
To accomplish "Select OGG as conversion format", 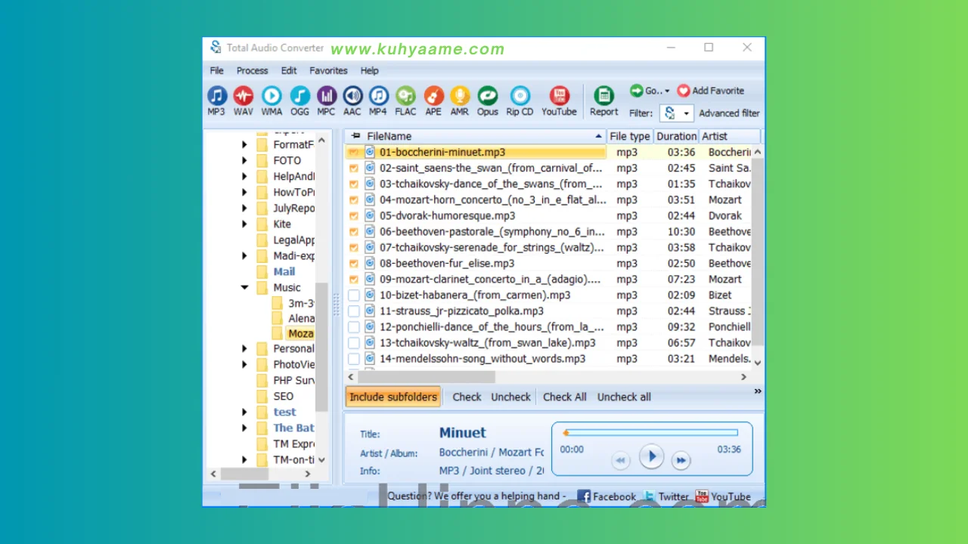I will 299,96.
